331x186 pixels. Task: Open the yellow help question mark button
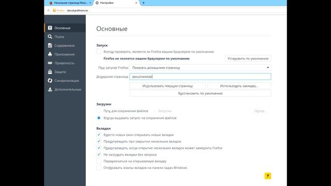(268, 176)
